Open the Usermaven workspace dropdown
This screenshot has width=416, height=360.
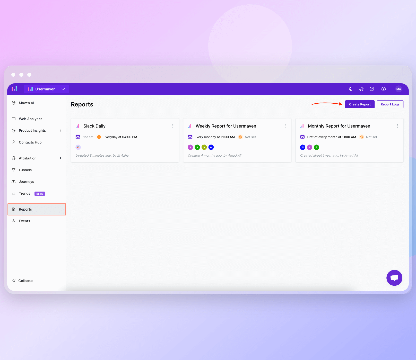[46, 89]
